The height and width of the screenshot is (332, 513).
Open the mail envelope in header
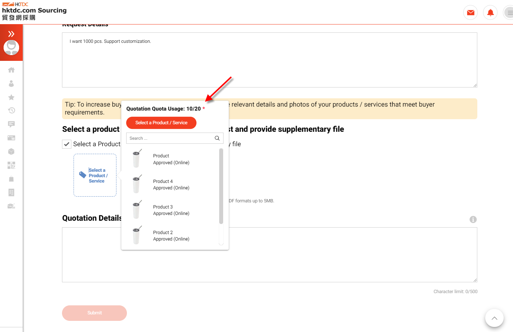point(470,13)
